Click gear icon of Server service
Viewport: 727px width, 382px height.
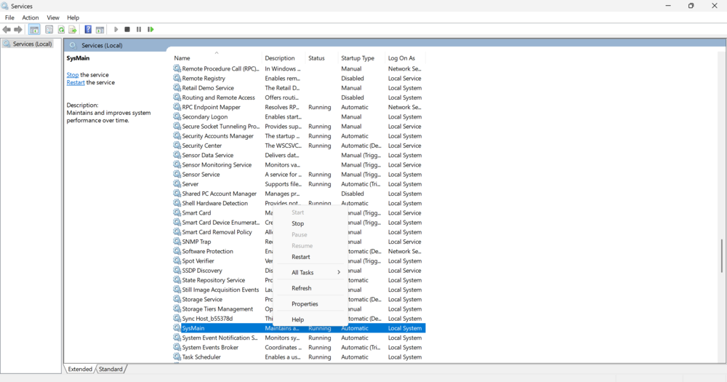point(177,184)
